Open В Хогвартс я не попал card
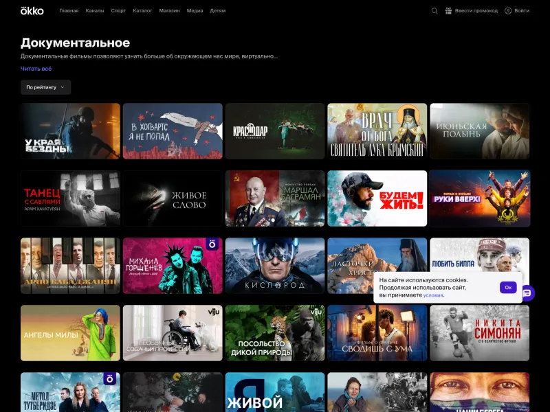 pyautogui.click(x=173, y=131)
